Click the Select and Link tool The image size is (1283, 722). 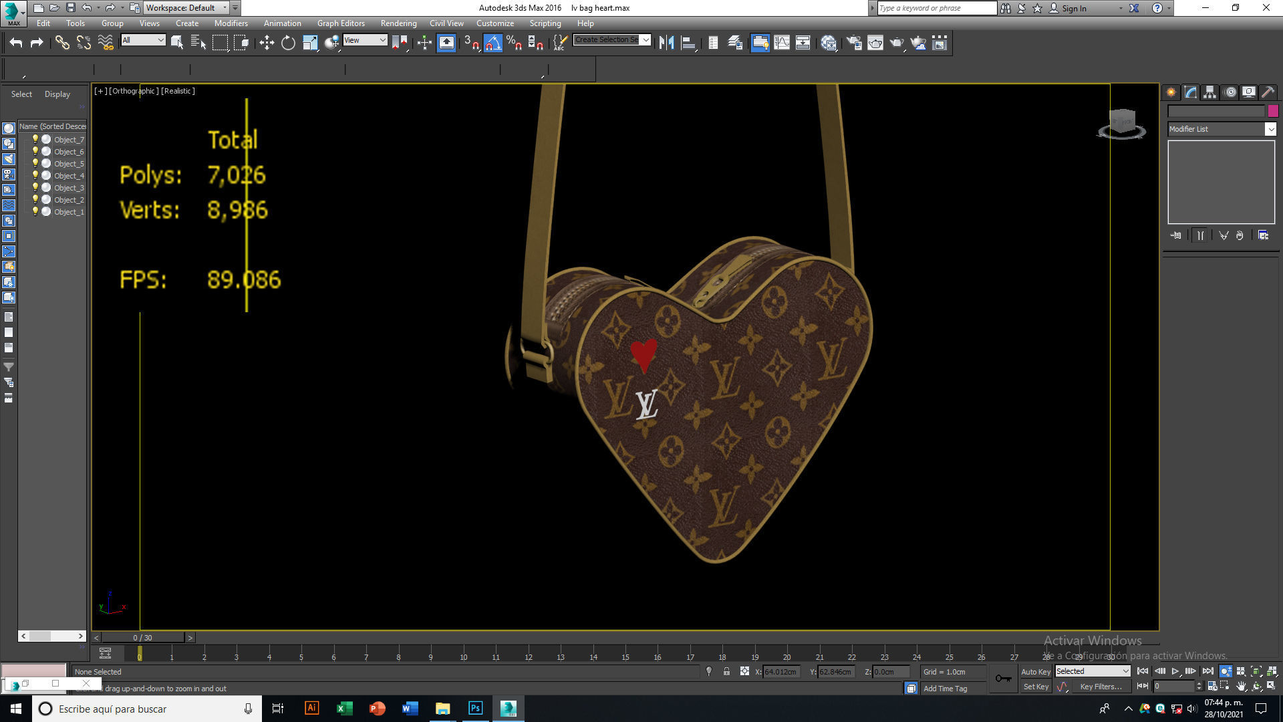tap(62, 43)
